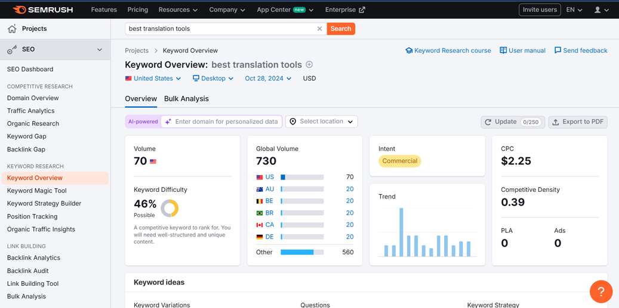This screenshot has height=308, width=619.
Task: Open the user account profile icon
Action: (x=598, y=10)
